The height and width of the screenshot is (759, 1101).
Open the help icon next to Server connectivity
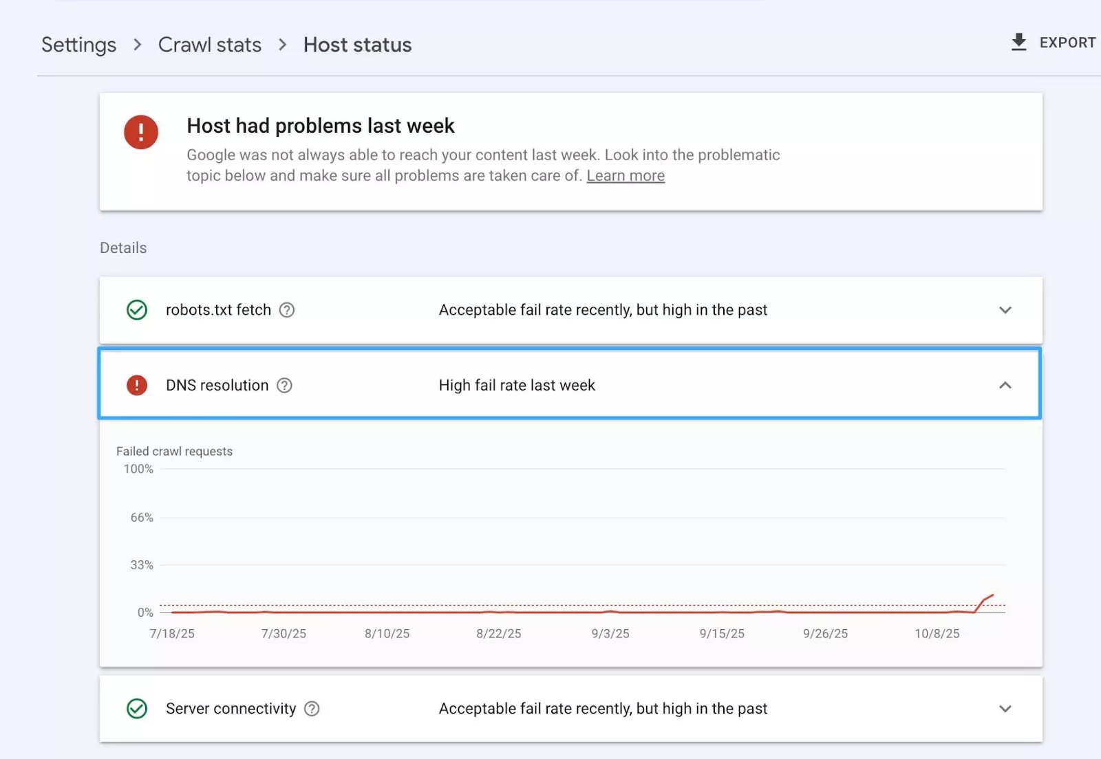[x=311, y=708]
